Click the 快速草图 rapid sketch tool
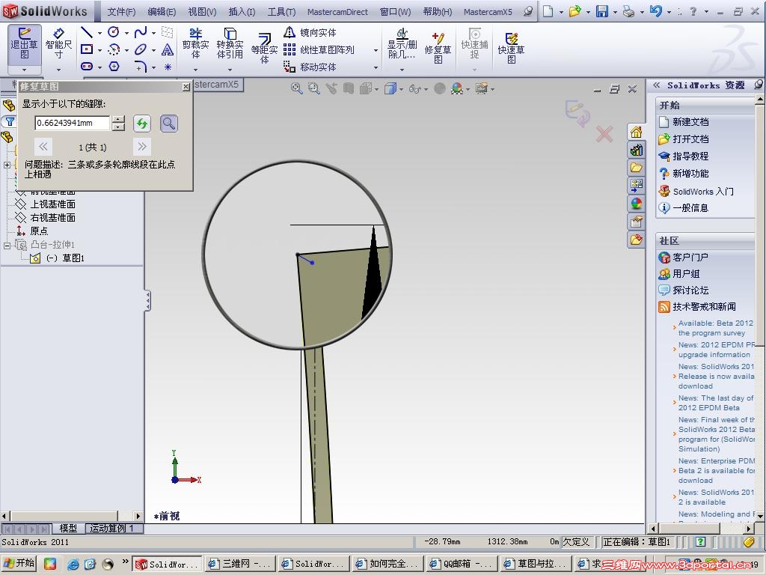The image size is (766, 575). pyautogui.click(x=511, y=48)
